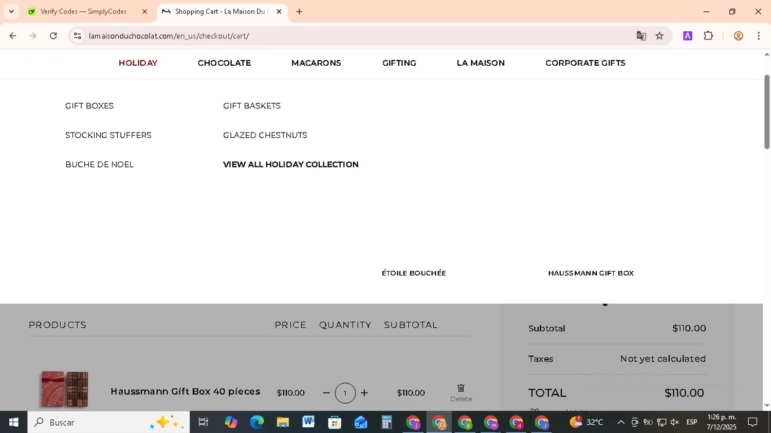The width and height of the screenshot is (771, 433).
Task: Click the muted volume tray icon
Action: click(x=675, y=422)
